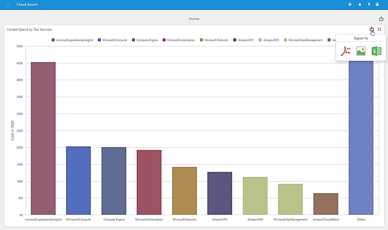Toggle Microsoft.Network legend entry
The width and height of the screenshot is (388, 230).
[214, 40]
